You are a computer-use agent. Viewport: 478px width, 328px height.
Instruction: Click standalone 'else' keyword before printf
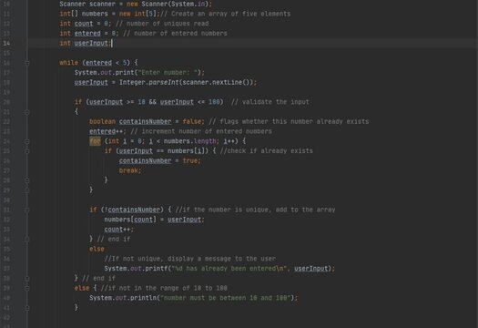tap(97, 249)
